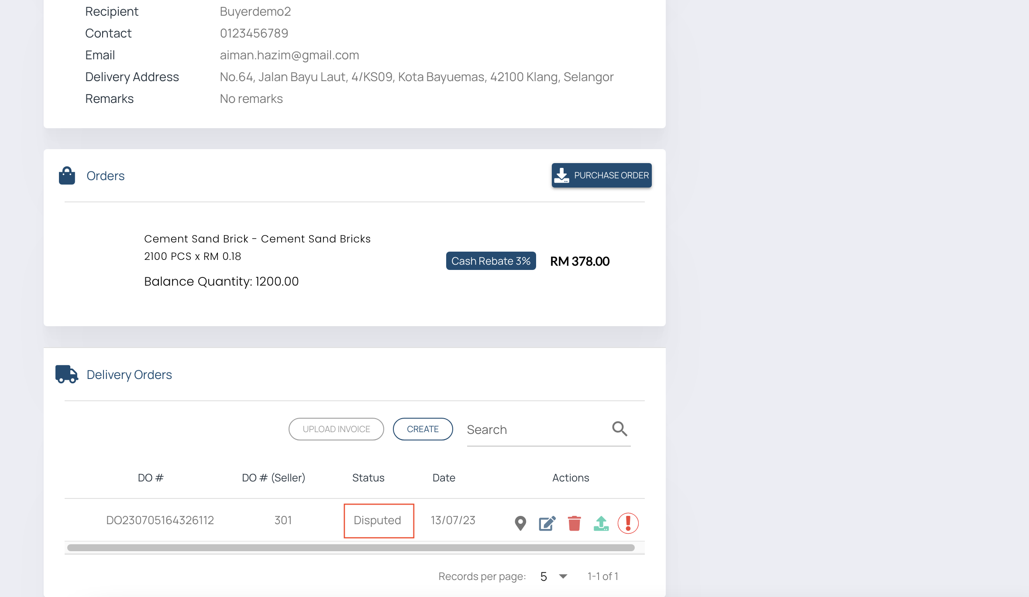Click the green upload icon in Actions
Viewport: 1029px width, 597px height.
coord(601,523)
